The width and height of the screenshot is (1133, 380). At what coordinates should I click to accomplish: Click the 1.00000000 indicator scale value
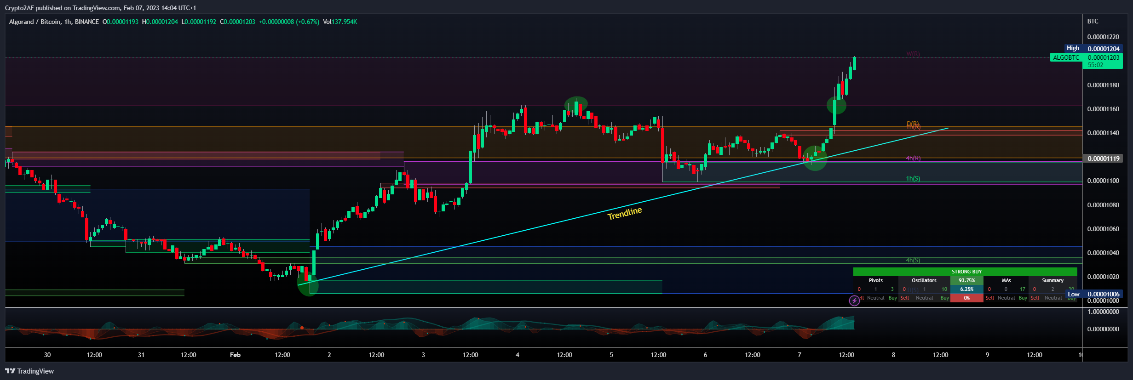[x=1103, y=312]
